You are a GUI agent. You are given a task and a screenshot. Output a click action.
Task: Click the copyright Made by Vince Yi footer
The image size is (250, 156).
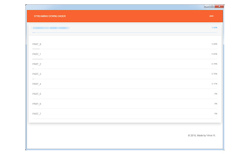(202, 135)
